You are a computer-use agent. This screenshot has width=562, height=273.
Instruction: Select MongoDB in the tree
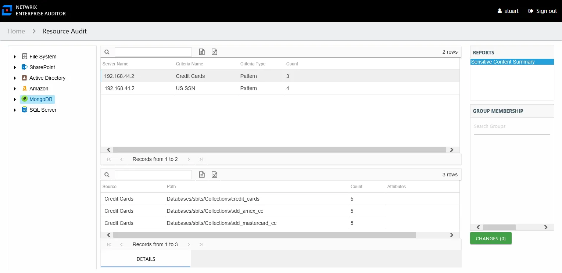click(41, 99)
